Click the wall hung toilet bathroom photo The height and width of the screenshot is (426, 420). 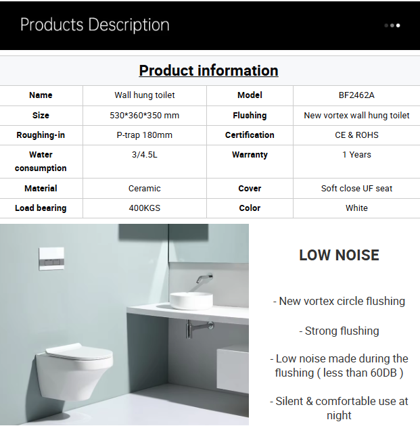pos(124,325)
